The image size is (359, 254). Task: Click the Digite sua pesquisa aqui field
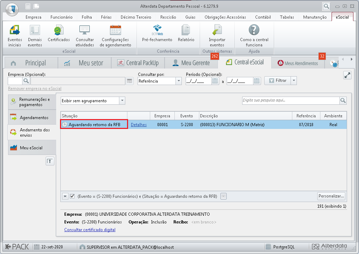pos(291,100)
